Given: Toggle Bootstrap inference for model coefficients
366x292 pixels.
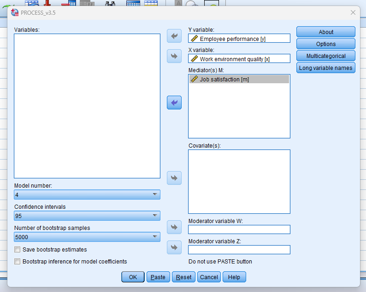Looking at the screenshot, I should 17,262.
